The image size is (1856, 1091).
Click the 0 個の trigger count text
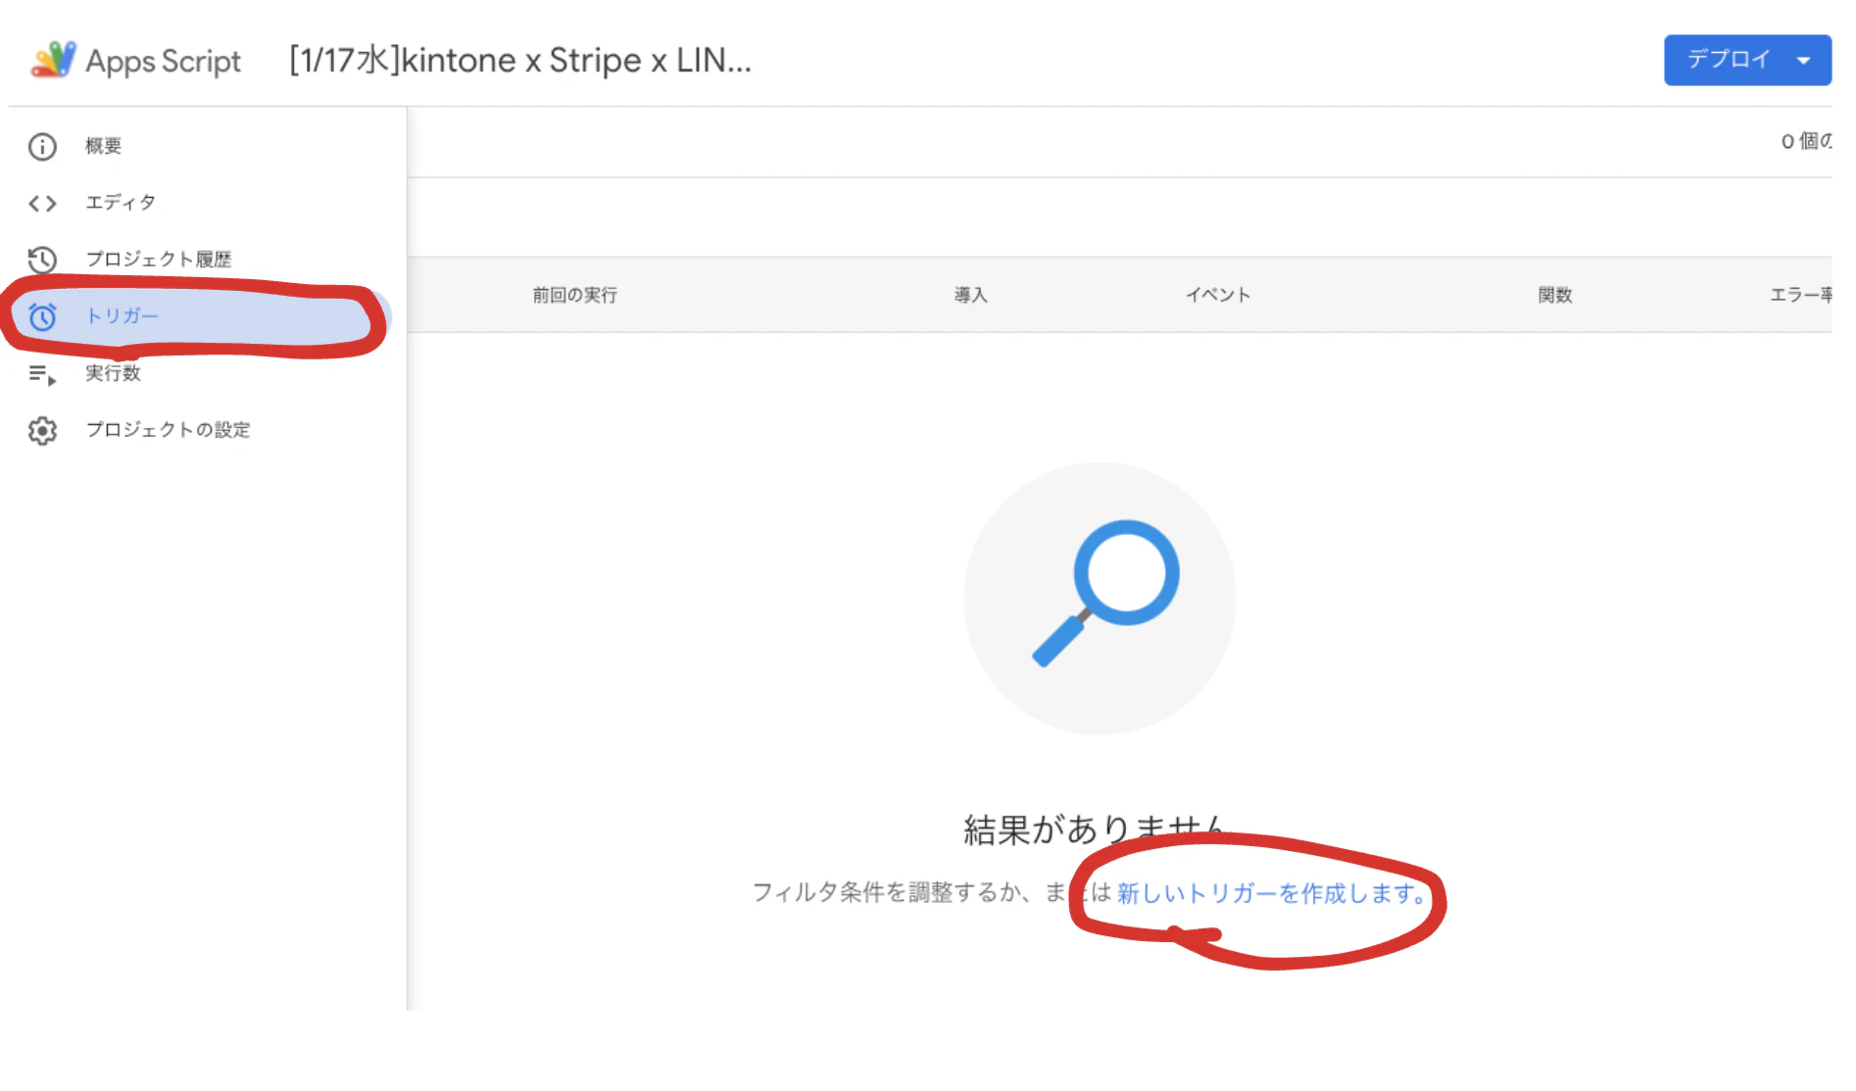[1806, 140]
